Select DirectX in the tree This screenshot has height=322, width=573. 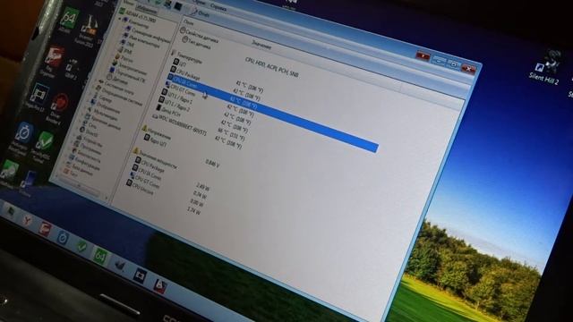89,132
